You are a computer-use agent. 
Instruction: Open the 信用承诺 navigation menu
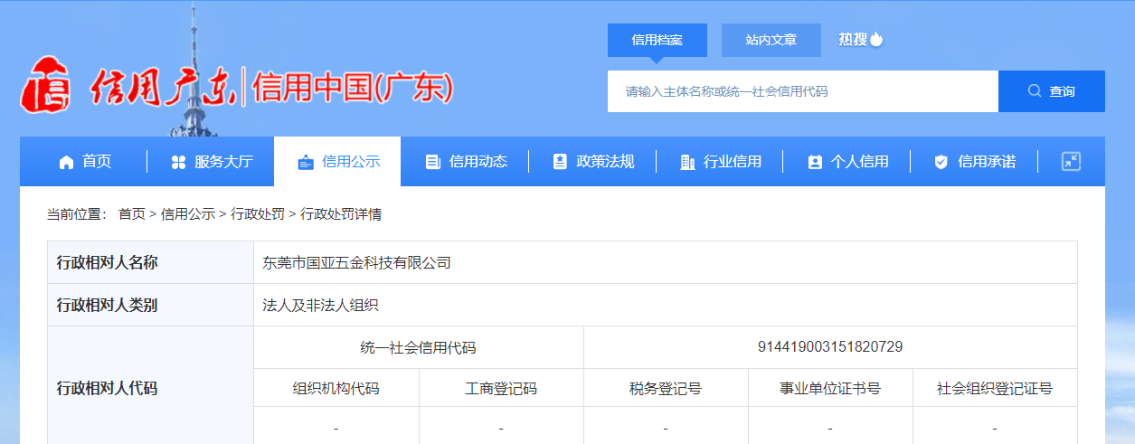[x=974, y=162]
